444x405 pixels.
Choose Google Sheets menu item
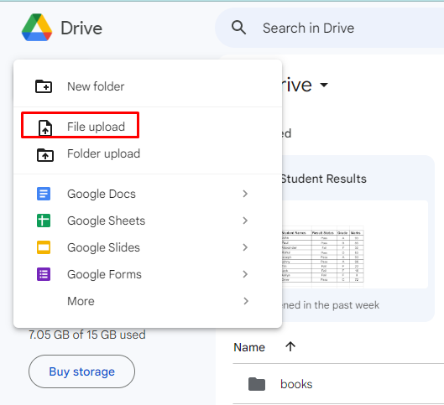[148, 221]
